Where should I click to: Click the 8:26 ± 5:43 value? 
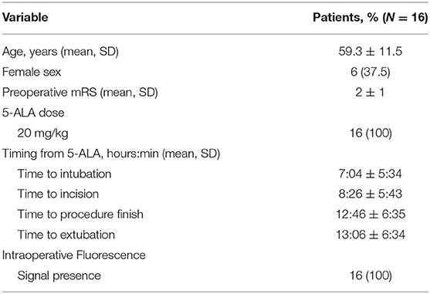[371, 194]
